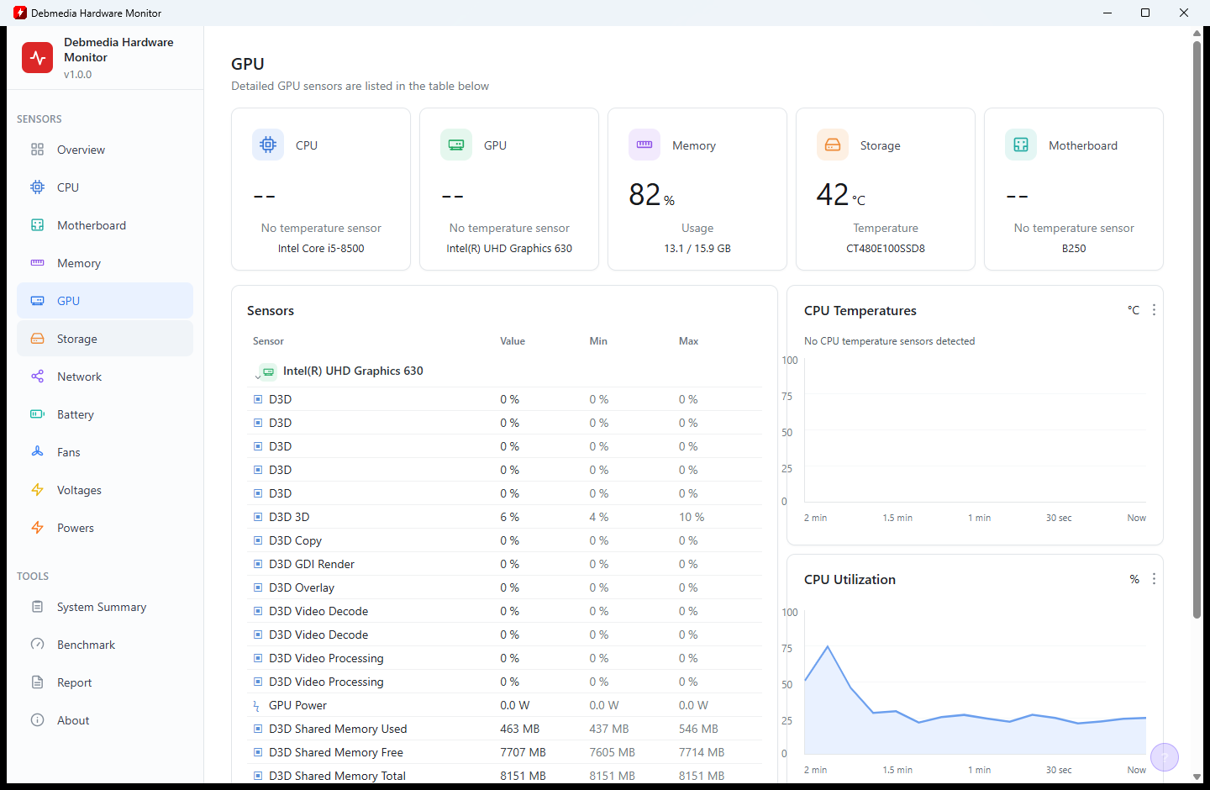Click the floating help button bottom right
The width and height of the screenshot is (1210, 790).
1165,757
